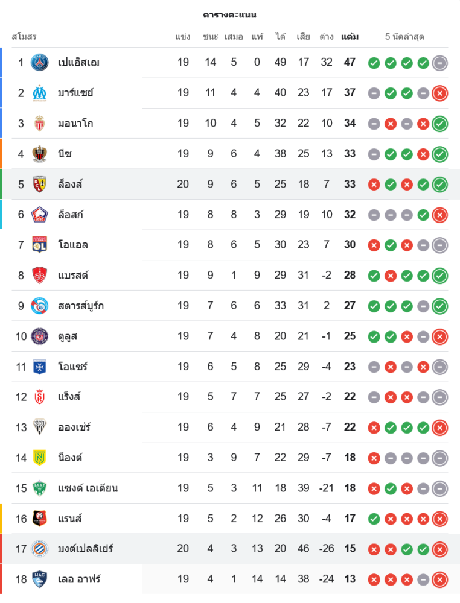The height and width of the screenshot is (603, 460).
Task: Click the Monaco club crest
Action: pos(40,123)
